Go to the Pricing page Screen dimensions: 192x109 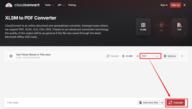[x=72, y=5]
